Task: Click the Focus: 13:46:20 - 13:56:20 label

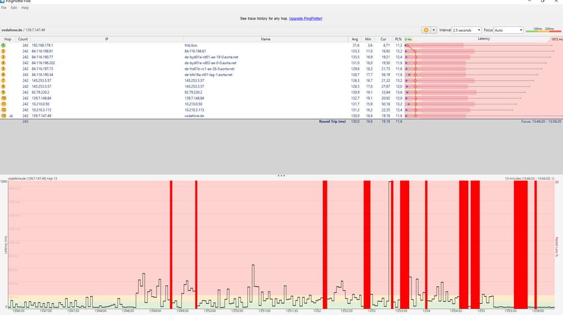Action: pos(541,121)
